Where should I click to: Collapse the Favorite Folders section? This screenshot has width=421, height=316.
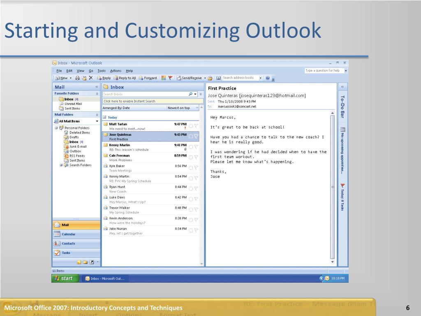[x=97, y=93]
